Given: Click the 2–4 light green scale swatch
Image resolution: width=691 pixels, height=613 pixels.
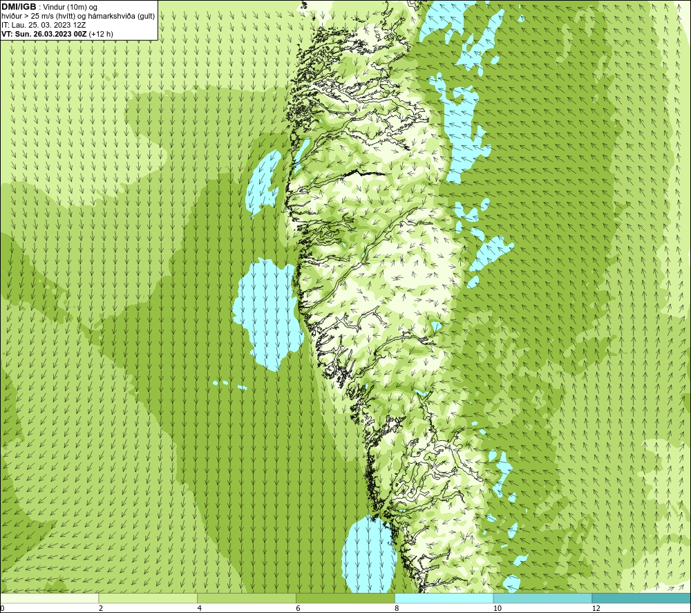Looking at the screenshot, I should point(148,598).
